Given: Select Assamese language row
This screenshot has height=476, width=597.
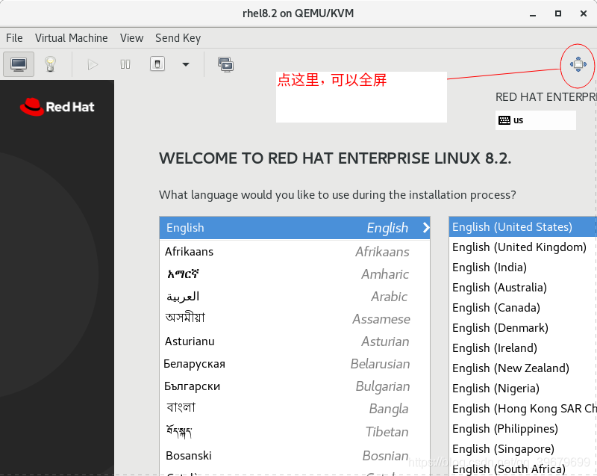Looking at the screenshot, I should [x=295, y=319].
